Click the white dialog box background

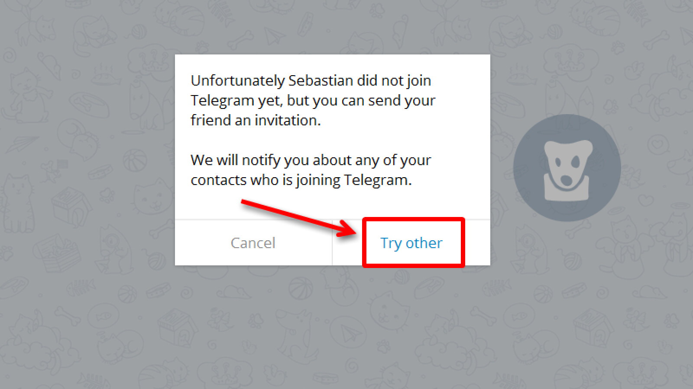coord(334,138)
